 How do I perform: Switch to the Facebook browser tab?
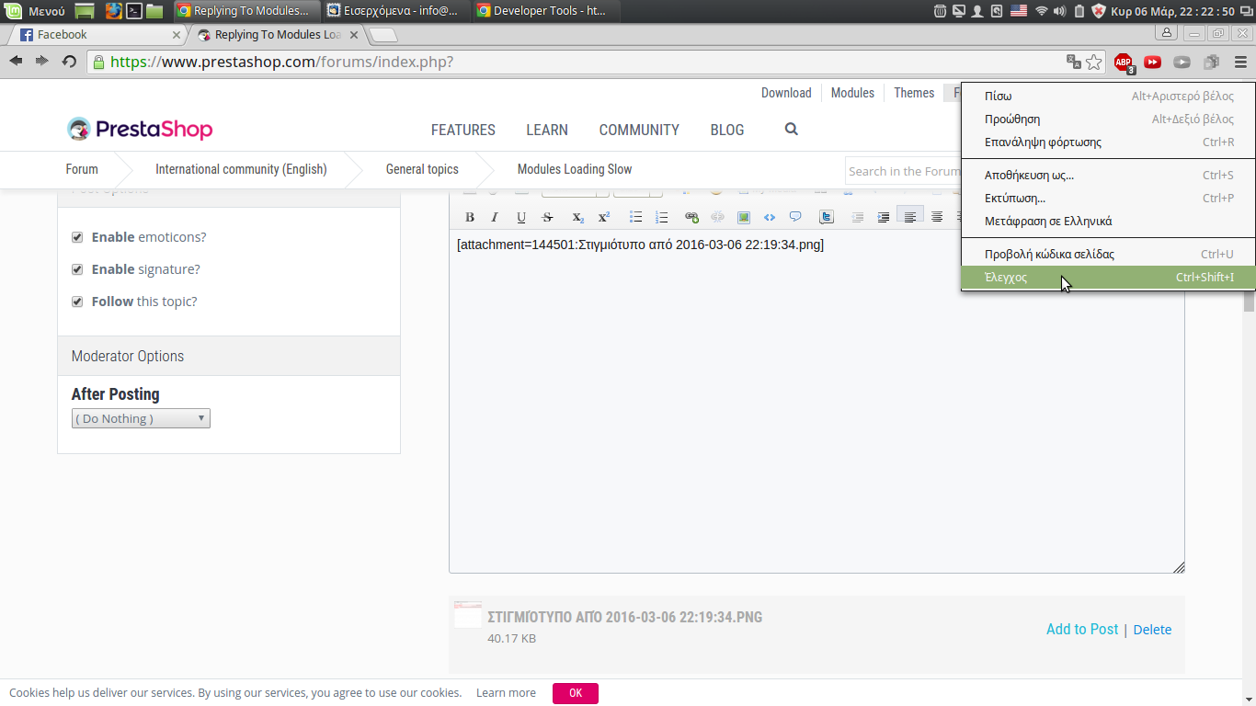pos(99,35)
